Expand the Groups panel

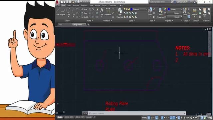pos(186,21)
